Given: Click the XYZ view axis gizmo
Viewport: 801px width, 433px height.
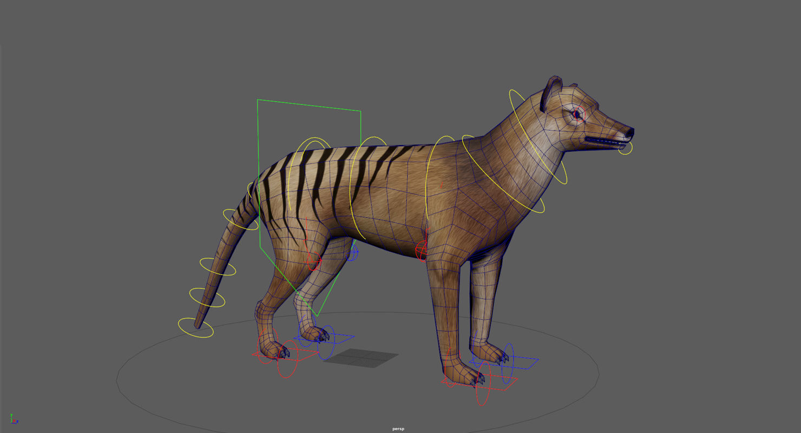Looking at the screenshot, I should click(14, 419).
